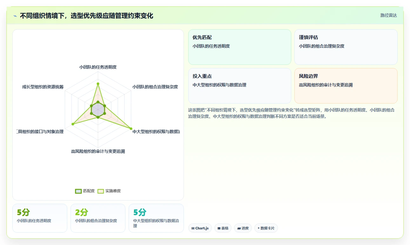Viewport: 410px width, 245px height.
Task: Select the 数据卡片 tag
Action: [266, 228]
